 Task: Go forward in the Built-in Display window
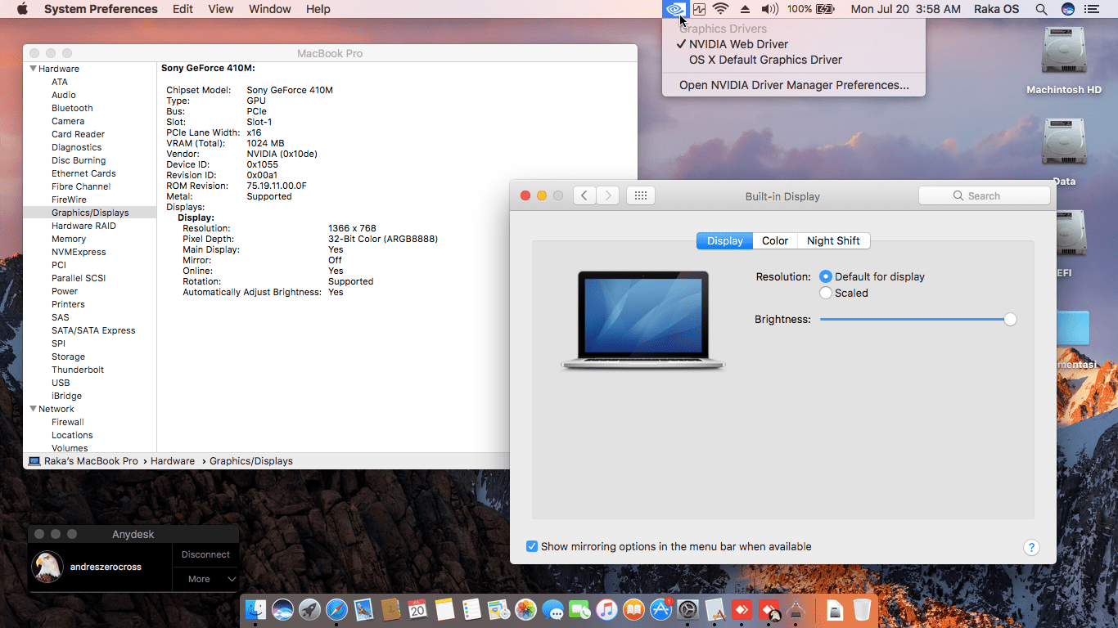(x=607, y=195)
